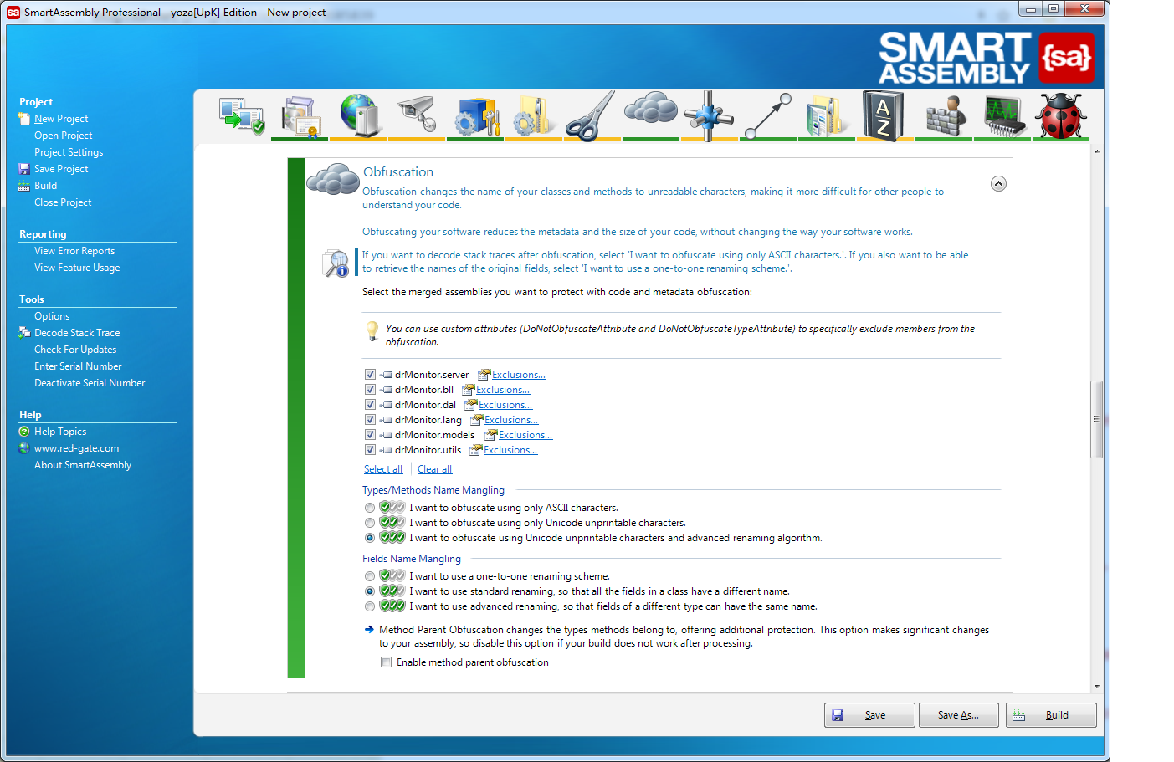Open View Error Reports
The height and width of the screenshot is (762, 1174).
tap(74, 251)
